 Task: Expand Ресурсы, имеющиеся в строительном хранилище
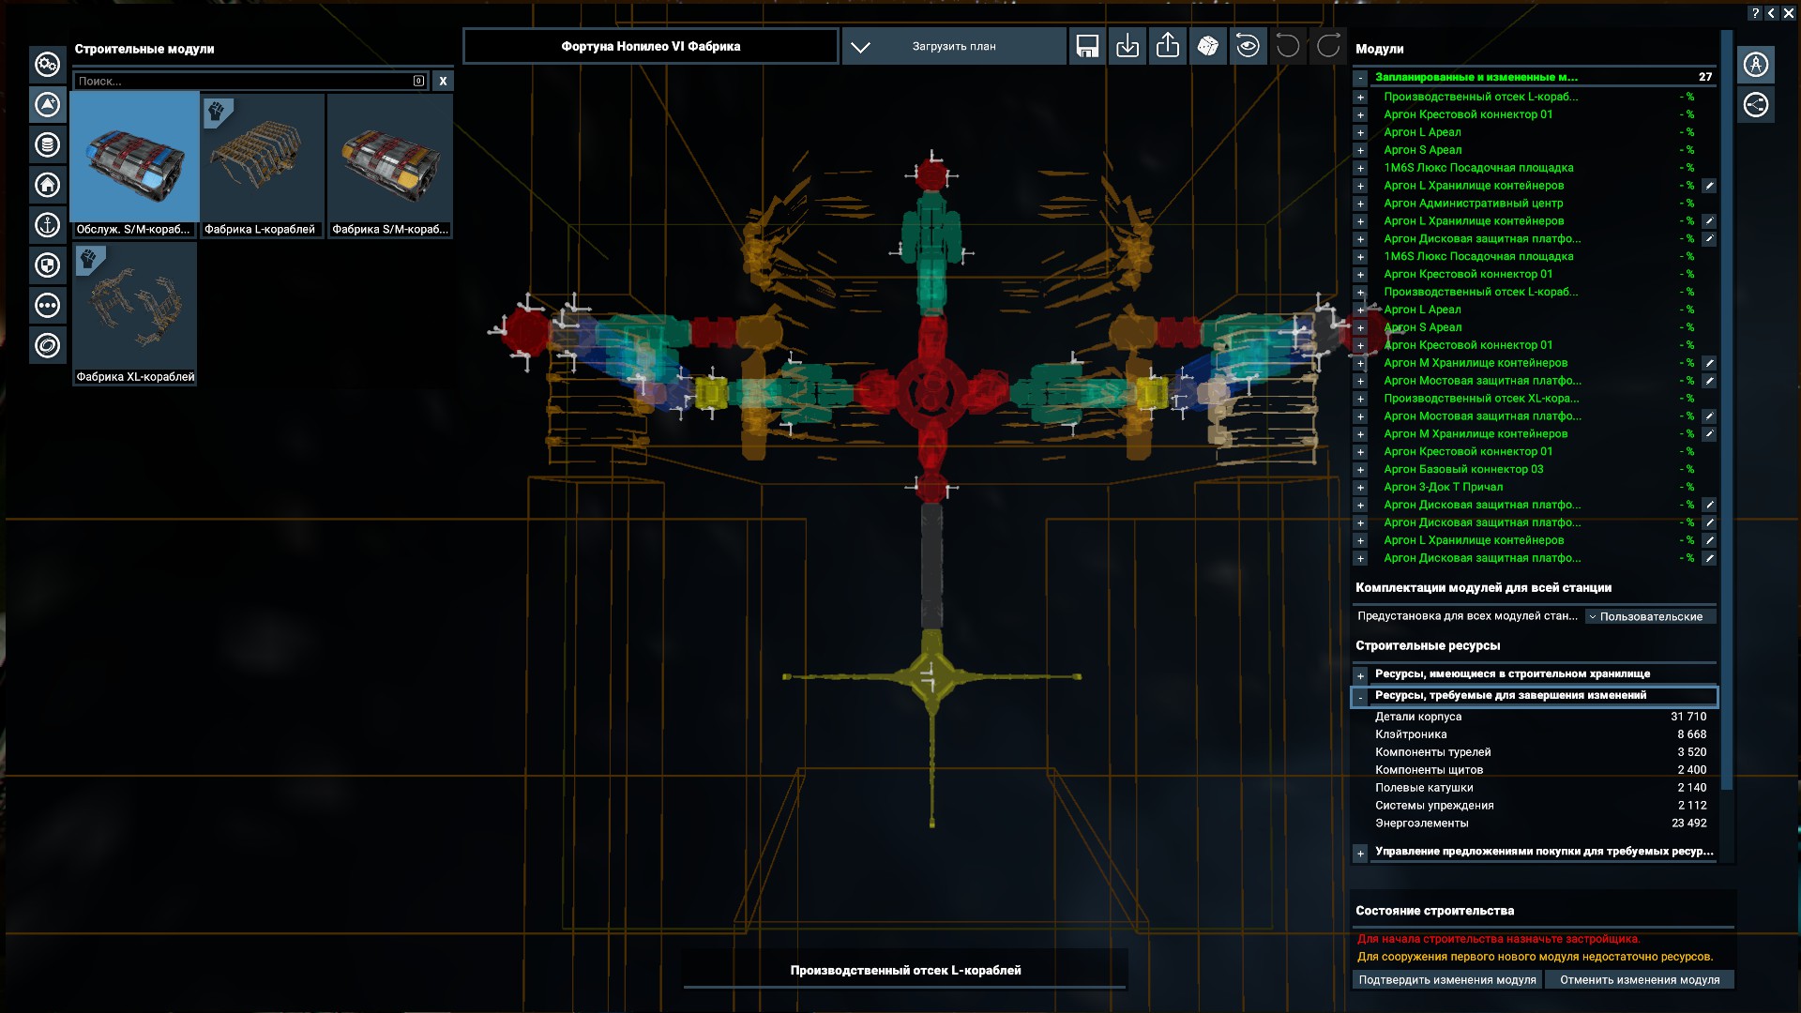(1360, 674)
